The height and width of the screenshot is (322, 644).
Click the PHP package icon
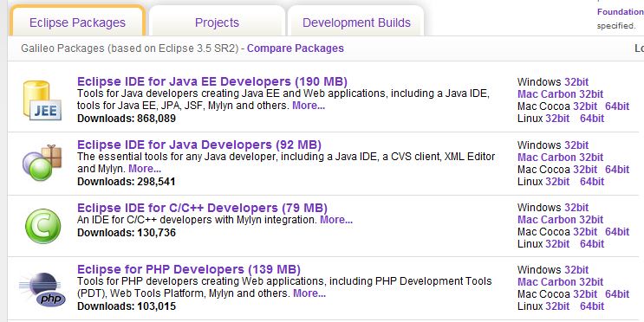[x=42, y=290]
